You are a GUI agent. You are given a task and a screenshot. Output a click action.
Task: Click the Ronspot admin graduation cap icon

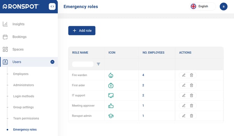111,116
